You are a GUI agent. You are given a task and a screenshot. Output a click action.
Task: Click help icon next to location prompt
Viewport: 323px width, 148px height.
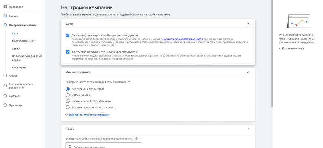(129, 82)
